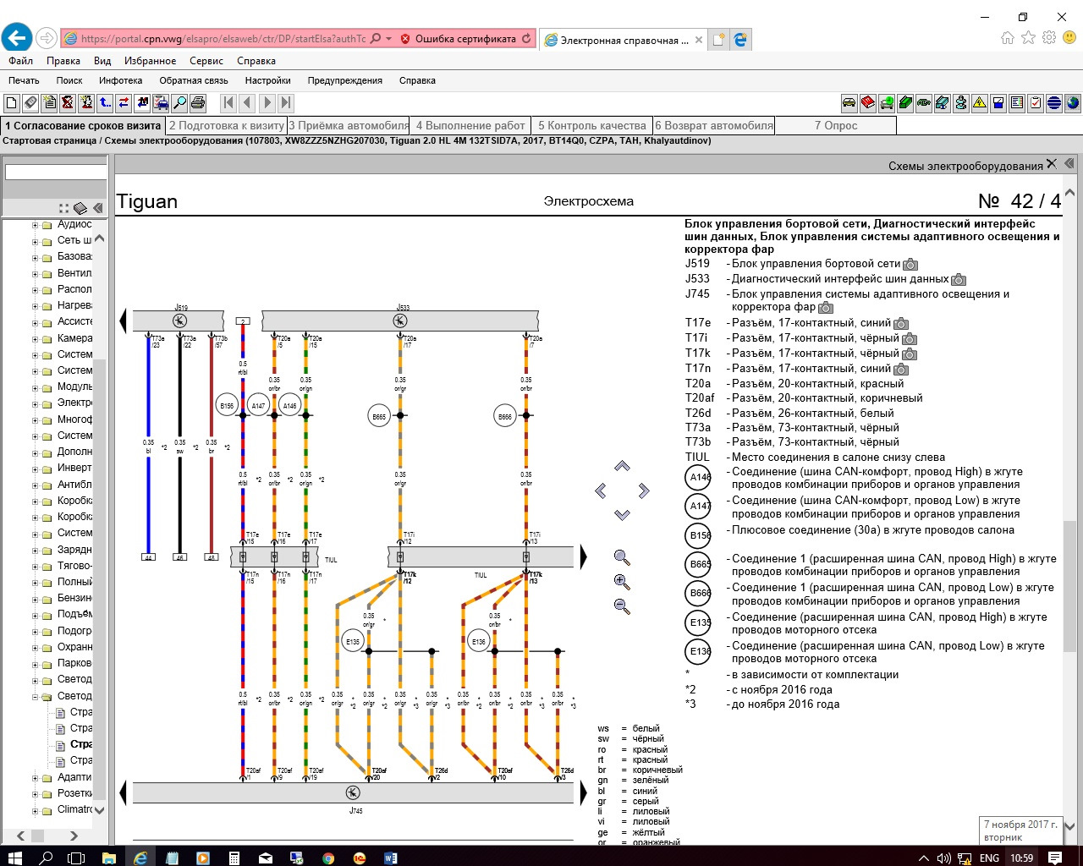
Task: Zoom out of the wiring diagram
Action: (622, 606)
